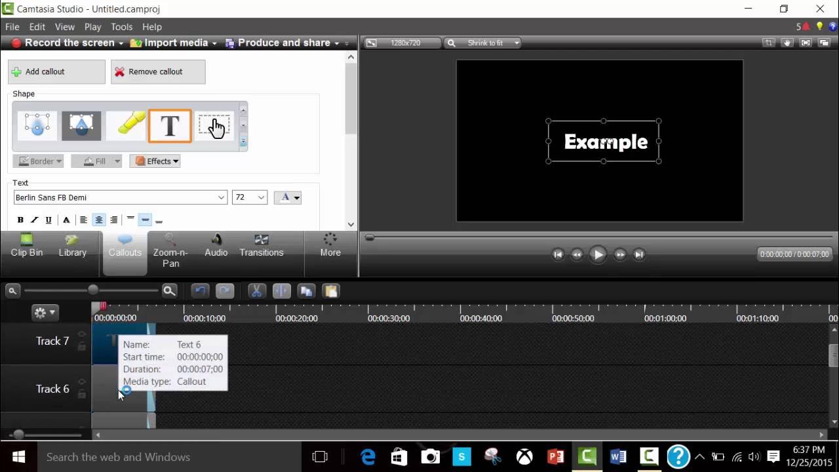
Task: Toggle Track 7 visibility eye
Action: click(x=82, y=334)
